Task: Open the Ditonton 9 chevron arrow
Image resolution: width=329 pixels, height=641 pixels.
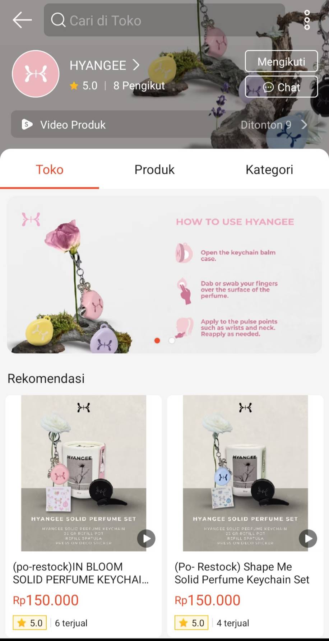Action: (304, 125)
